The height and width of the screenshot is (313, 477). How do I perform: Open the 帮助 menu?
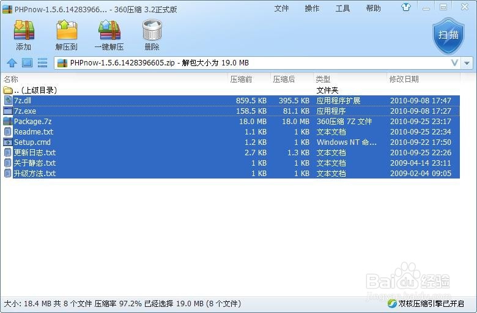coord(374,8)
